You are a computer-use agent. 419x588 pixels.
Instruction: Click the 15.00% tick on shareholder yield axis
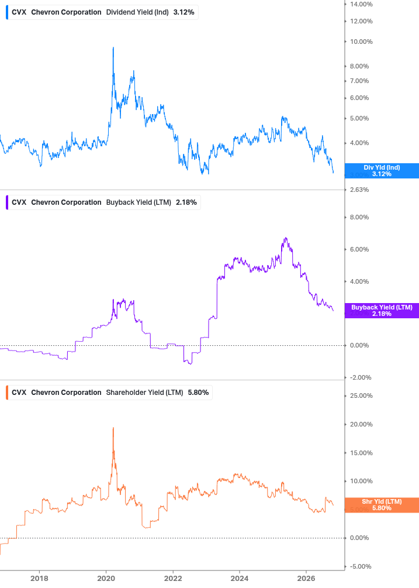point(361,453)
